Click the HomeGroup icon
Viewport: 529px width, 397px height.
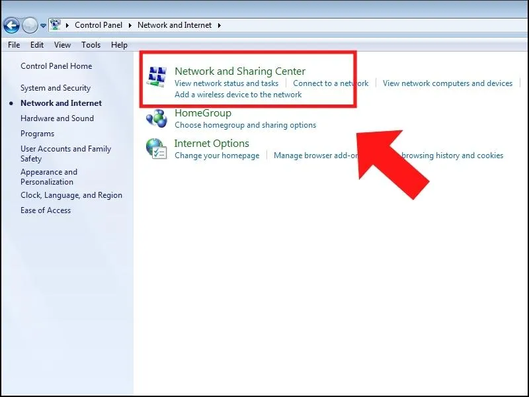(157, 117)
